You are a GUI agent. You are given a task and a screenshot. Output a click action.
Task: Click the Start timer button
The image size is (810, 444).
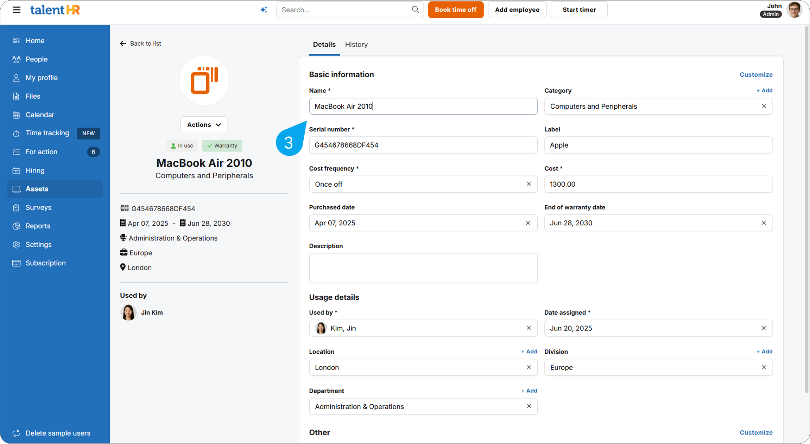click(x=579, y=10)
